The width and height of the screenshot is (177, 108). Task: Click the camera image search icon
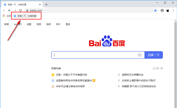(x=140, y=55)
